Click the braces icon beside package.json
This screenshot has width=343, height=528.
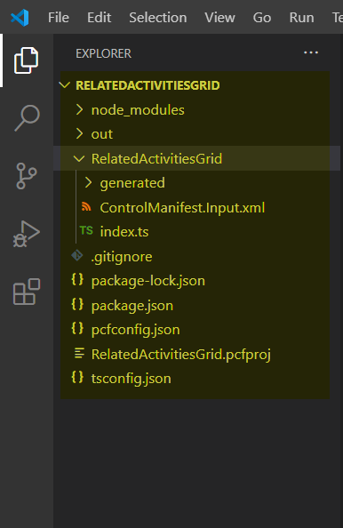[77, 304]
